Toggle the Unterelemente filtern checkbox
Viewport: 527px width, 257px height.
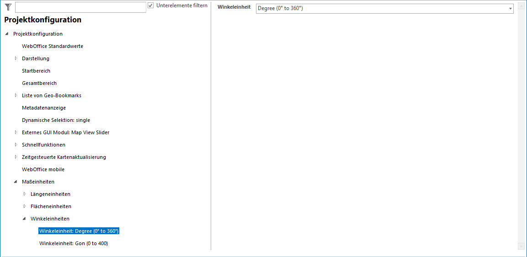pos(150,5)
